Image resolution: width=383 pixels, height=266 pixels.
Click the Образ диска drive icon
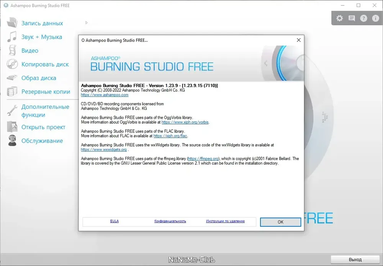coord(12,78)
